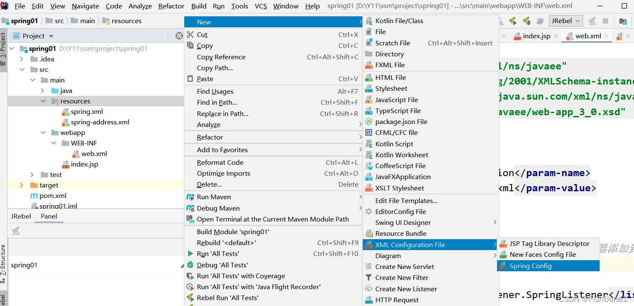The image size is (634, 306).
Task: Choose HTTP Request from the New submenu
Action: (x=430, y=300)
